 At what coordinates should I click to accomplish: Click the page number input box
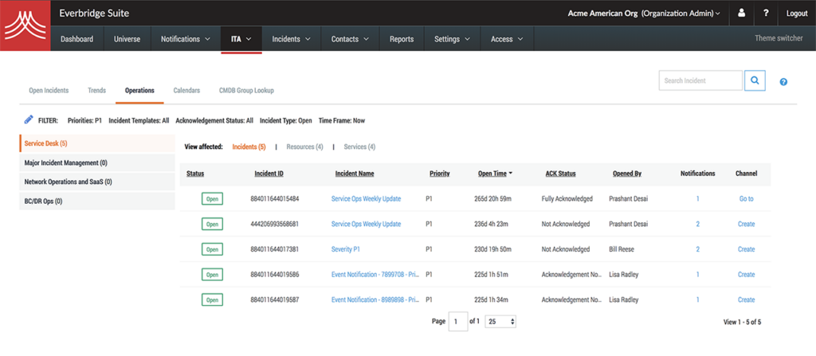(458, 322)
